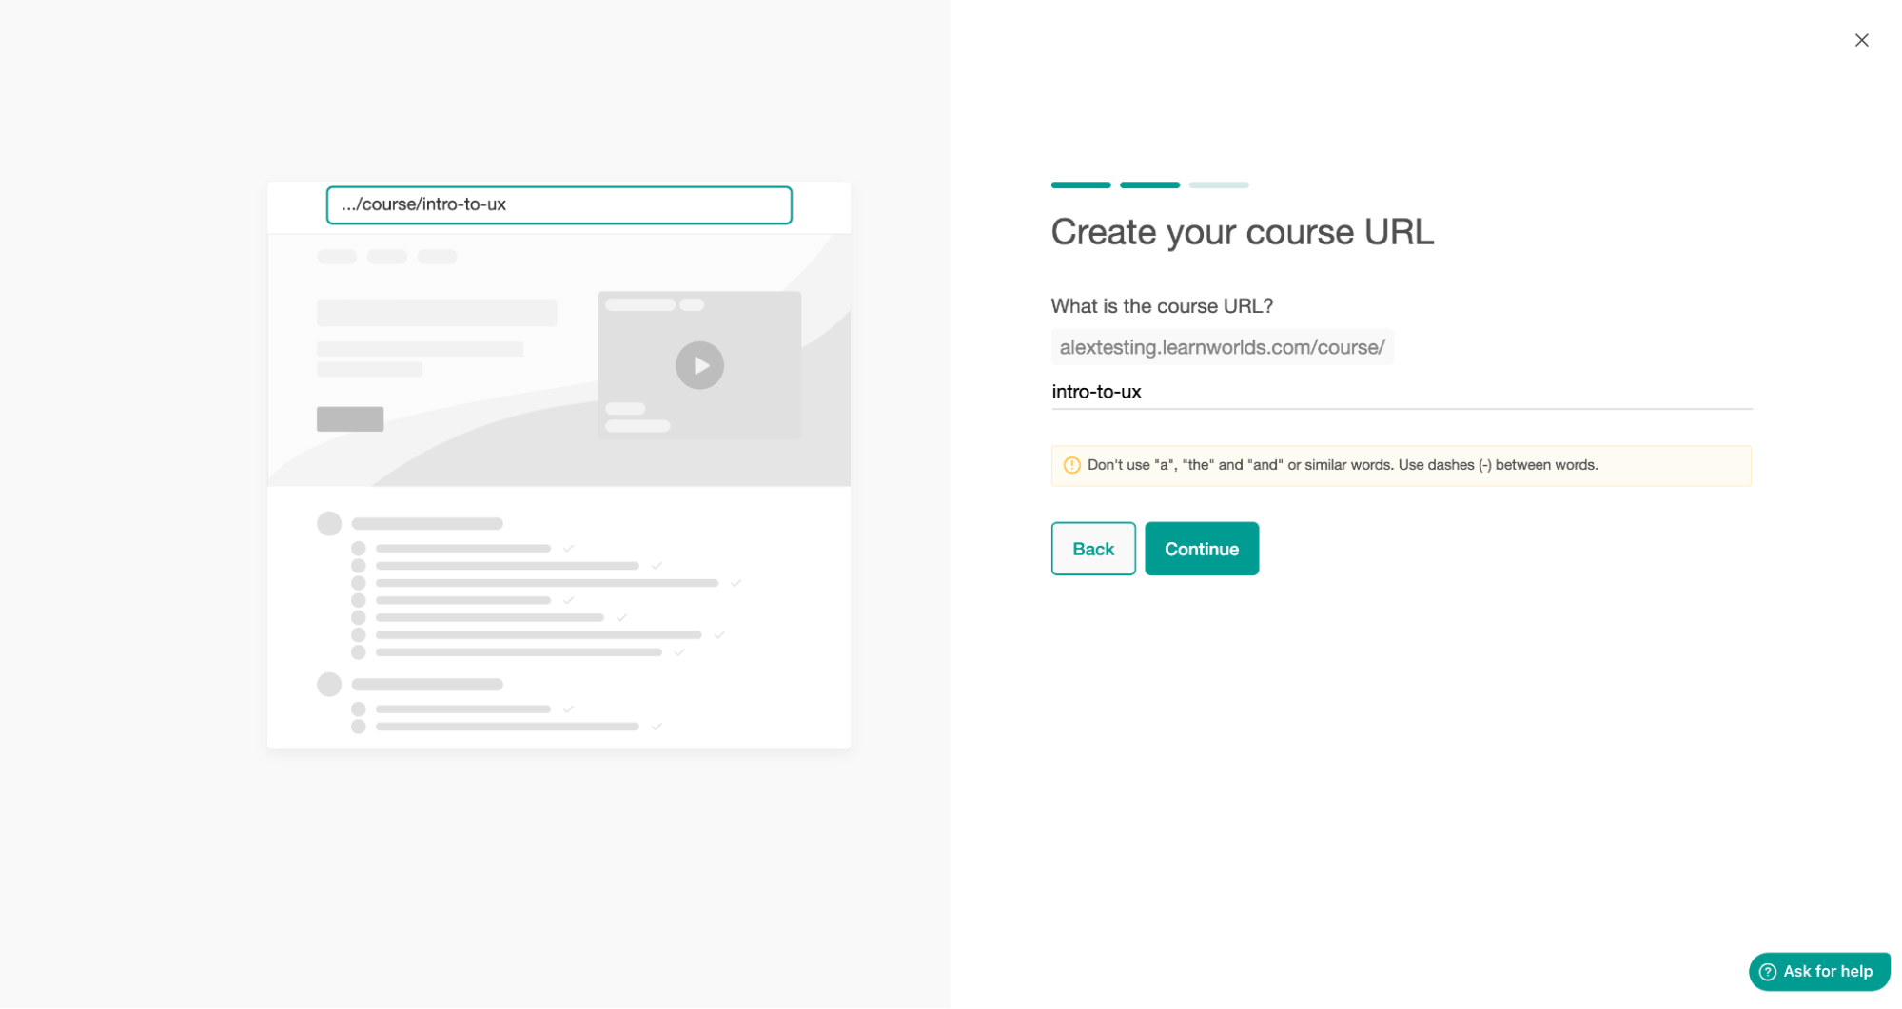
Task: Click the play button in the course preview
Action: pos(699,365)
